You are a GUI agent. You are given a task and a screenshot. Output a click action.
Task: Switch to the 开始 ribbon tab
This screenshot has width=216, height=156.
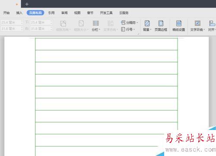point(6,13)
